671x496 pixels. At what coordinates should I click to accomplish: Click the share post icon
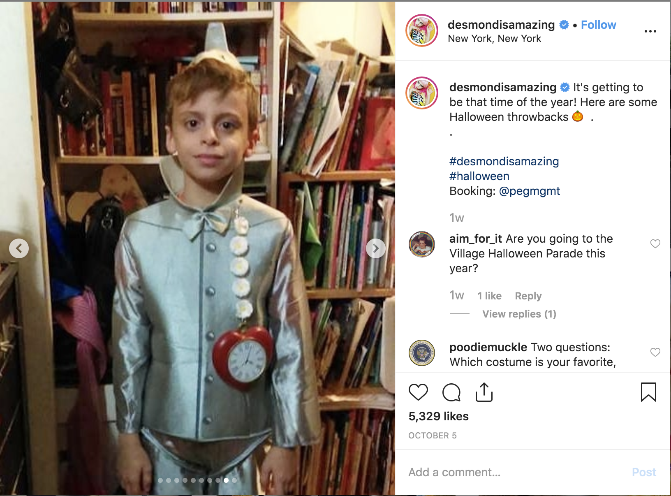point(484,392)
